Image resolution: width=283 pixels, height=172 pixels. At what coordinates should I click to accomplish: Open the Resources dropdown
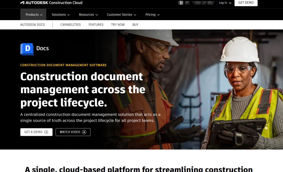tap(88, 15)
